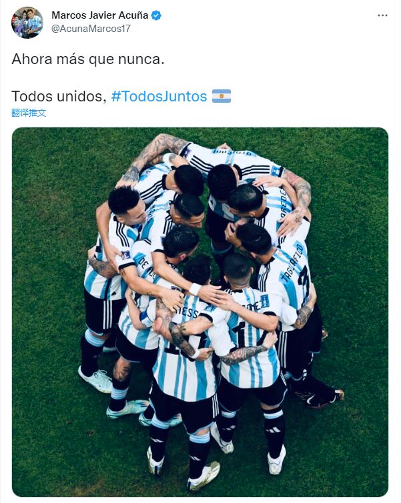Click the text "Ahora más que nunca."
401x503 pixels.
88,59
